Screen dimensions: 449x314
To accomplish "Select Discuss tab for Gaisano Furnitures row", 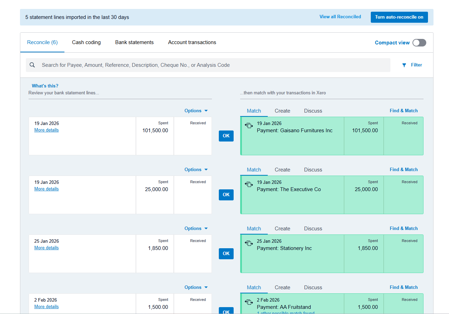I will click(x=313, y=111).
